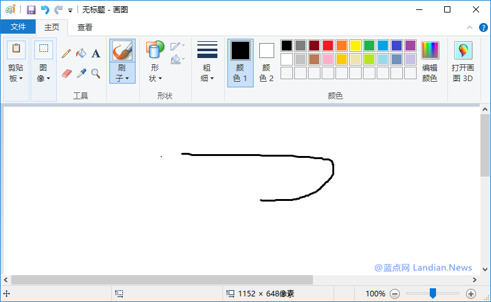
Task: Open the Customize Quick Access Toolbar dropdown
Action: click(70, 11)
